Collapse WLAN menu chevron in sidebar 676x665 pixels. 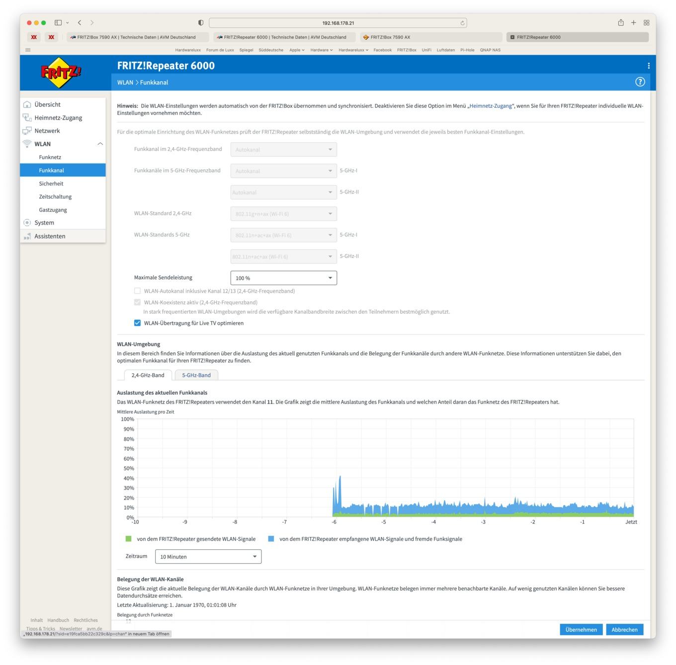point(100,144)
